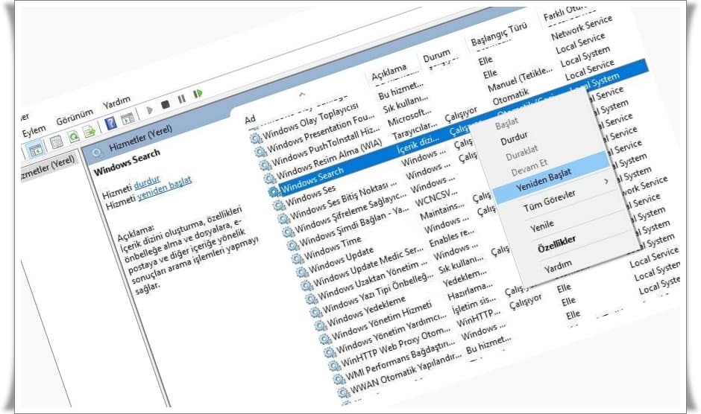Choose Yenile in the context menu
Viewport: 701px width, 414px height.
541,226
